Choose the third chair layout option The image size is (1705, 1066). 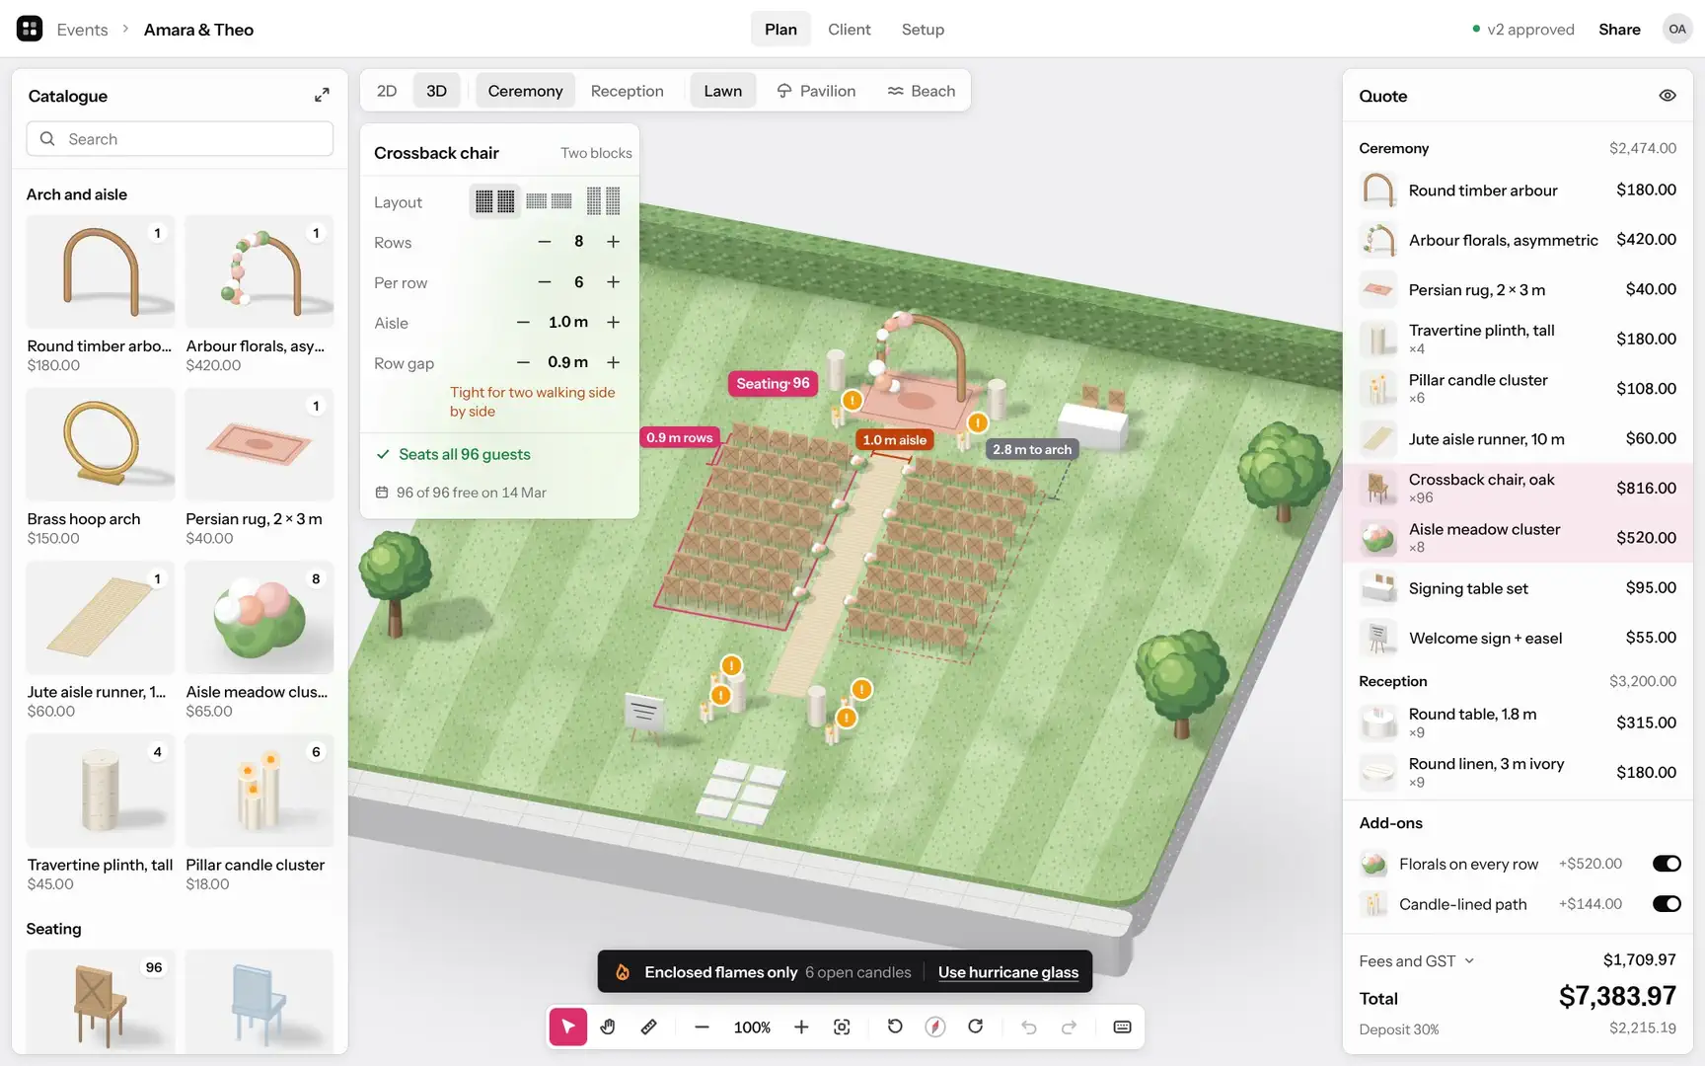(603, 201)
